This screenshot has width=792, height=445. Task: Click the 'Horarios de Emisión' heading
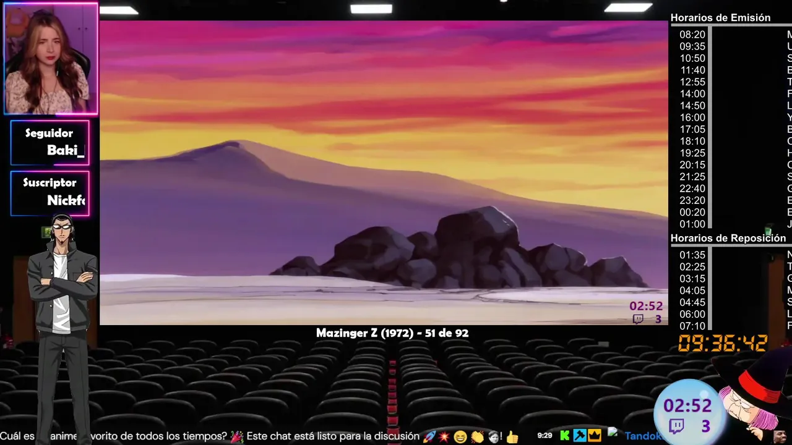[x=720, y=18]
